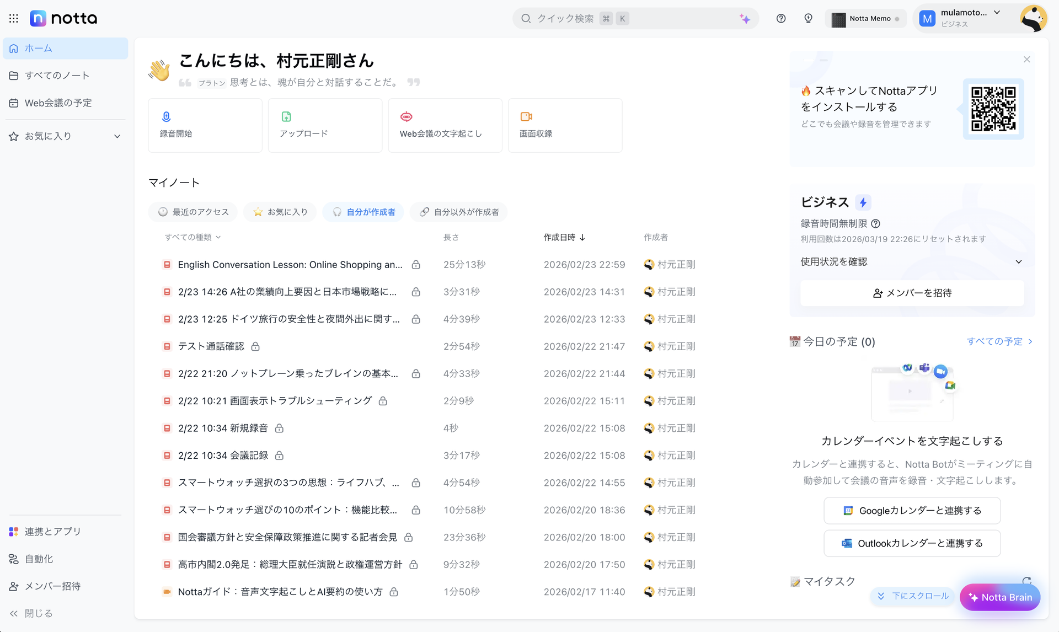
Task: Click the lightbulb tips icon
Action: point(809,18)
